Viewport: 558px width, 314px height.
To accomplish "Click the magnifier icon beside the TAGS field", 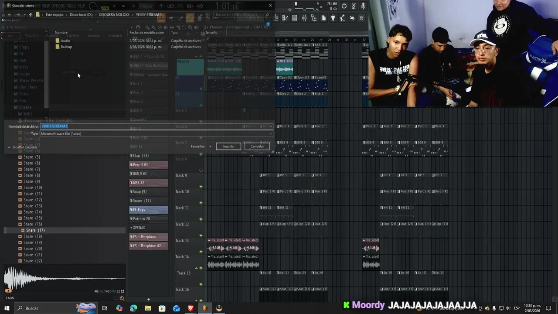I will coord(122,298).
